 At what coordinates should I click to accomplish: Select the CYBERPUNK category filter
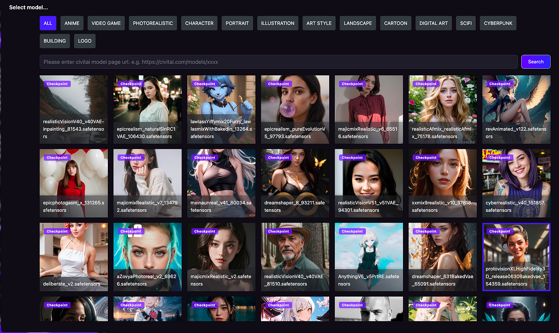[498, 23]
